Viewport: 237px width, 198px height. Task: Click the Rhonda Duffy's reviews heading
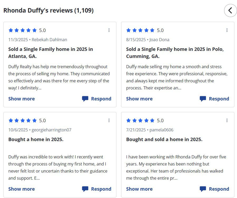tap(48, 10)
